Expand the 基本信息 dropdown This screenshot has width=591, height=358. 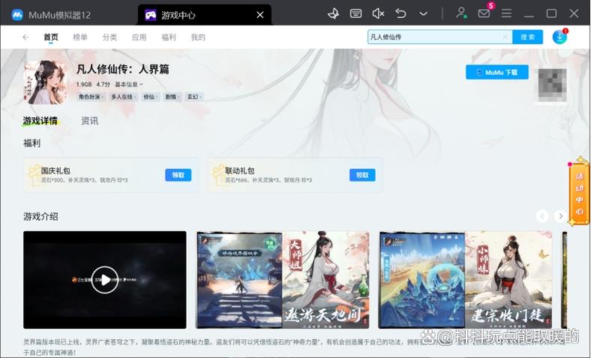click(x=129, y=84)
